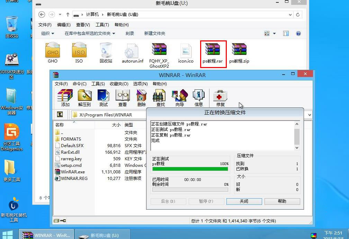
Task: Open the recent locations dropdown beside Forward arrow
Action: (60, 15)
